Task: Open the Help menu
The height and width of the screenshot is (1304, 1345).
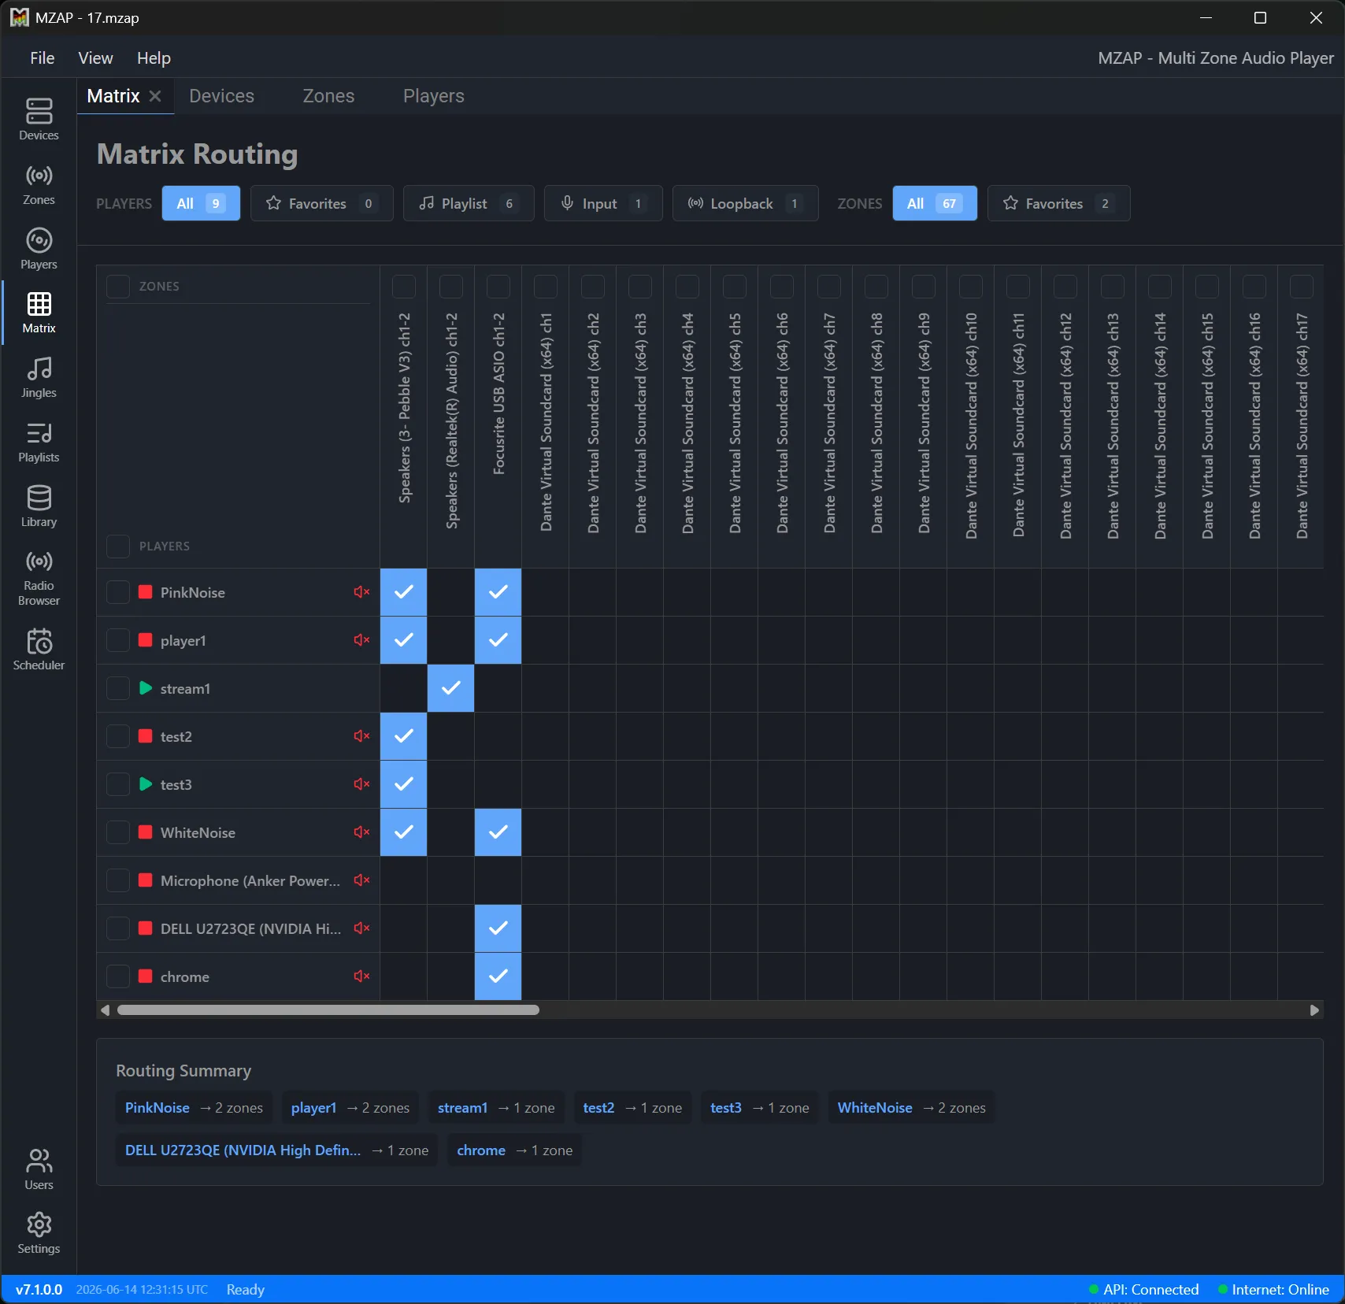Action: [x=154, y=58]
